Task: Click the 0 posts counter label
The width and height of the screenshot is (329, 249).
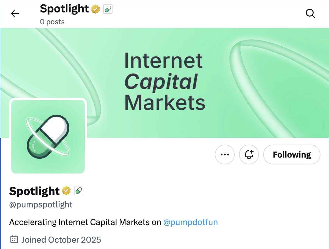Action: click(x=52, y=21)
